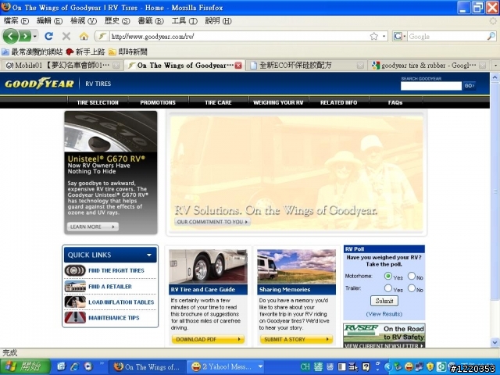500x375 pixels.
Task: Click the Show Desktop quick launch icon
Action: (x=61, y=366)
